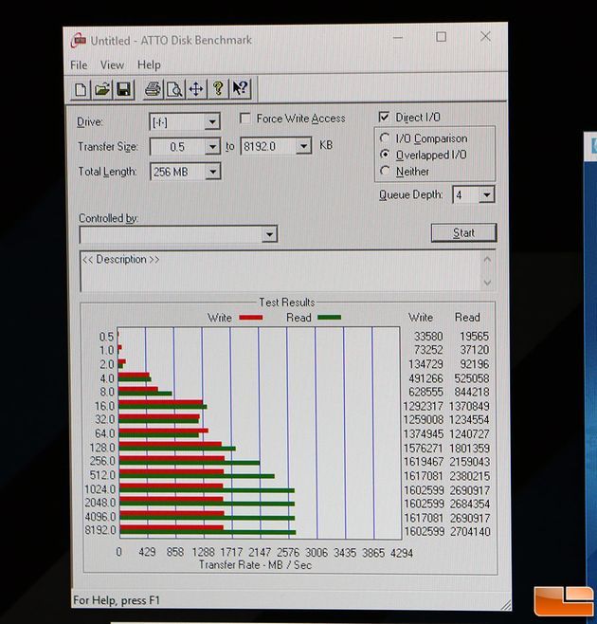
Task: Print results using the printer icon
Action: tap(153, 89)
